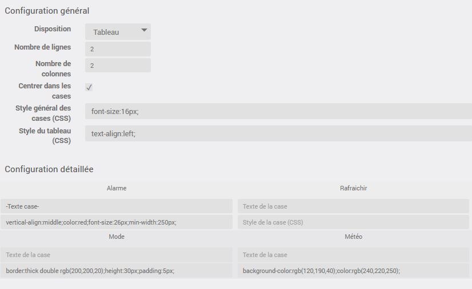472x289 pixels.
Task: Select the Nombre de lignes label
Action: tap(43, 47)
